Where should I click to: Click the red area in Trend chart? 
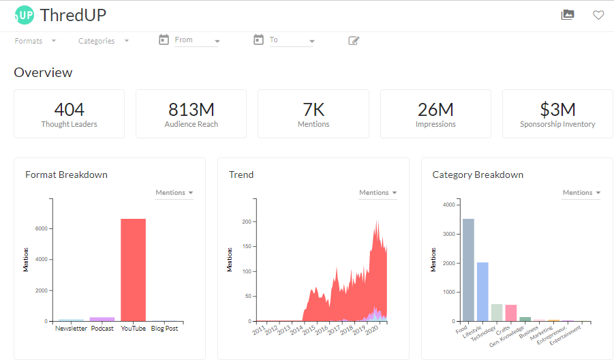click(x=352, y=298)
